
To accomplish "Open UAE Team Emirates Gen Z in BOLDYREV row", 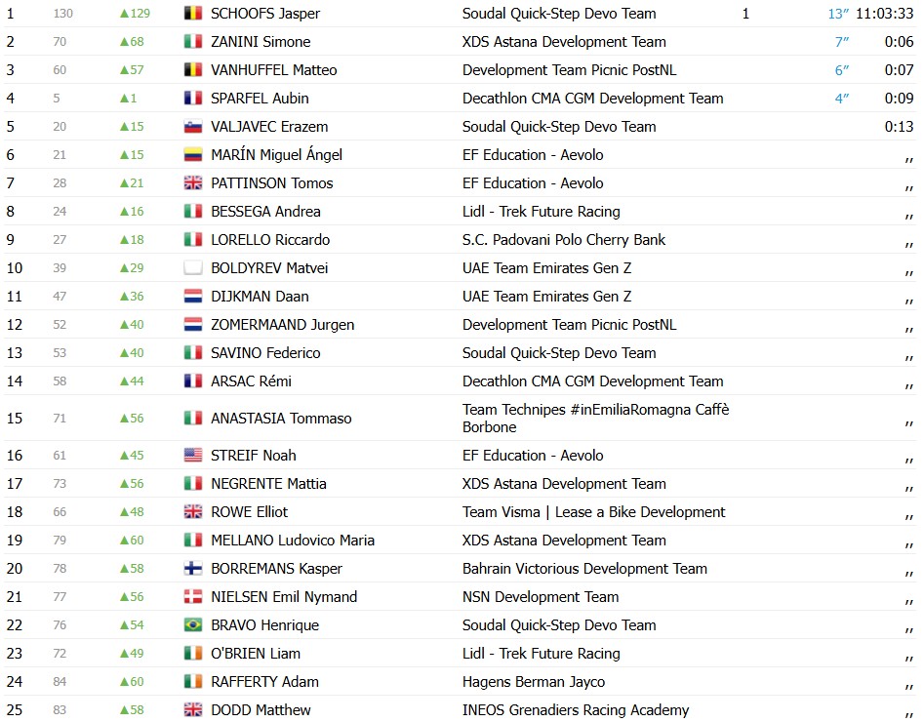I will pos(546,268).
